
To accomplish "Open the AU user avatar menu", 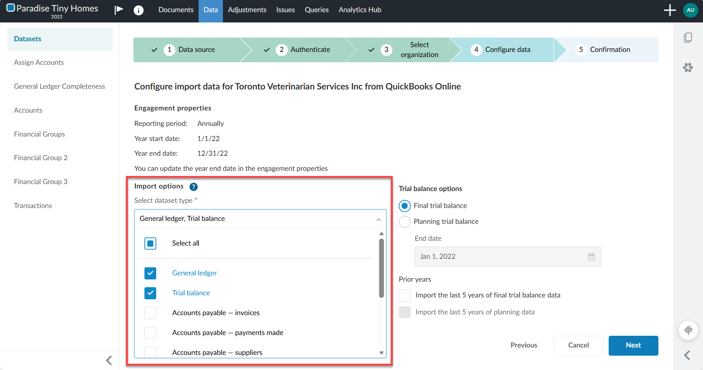I will (690, 10).
